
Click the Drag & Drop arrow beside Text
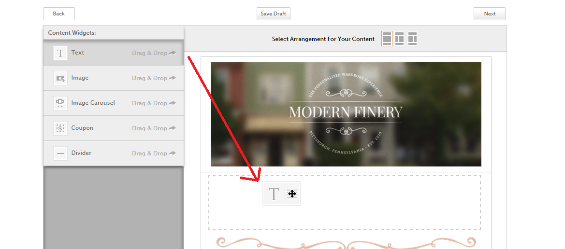click(x=172, y=53)
